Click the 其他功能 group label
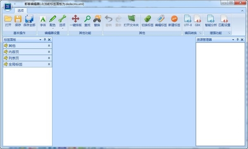Viewport: 248px width, 149px height. (85, 33)
